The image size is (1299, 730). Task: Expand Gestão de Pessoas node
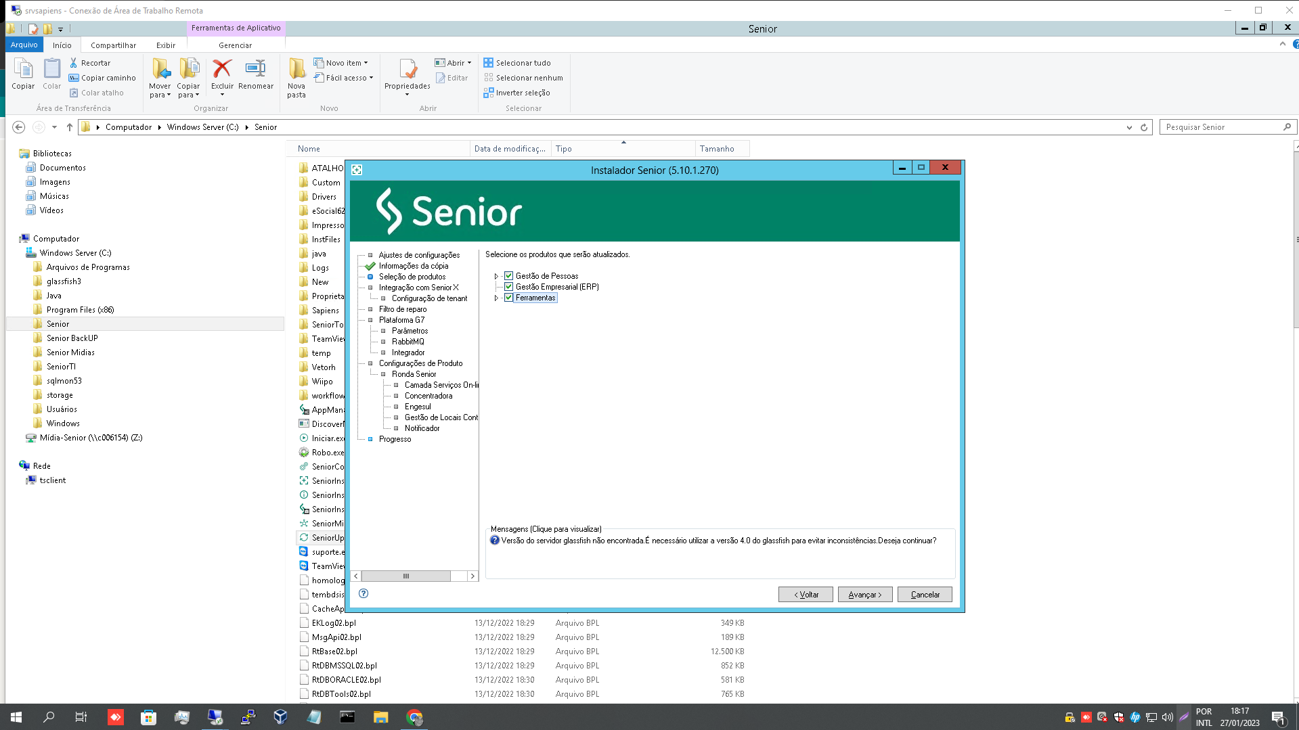pyautogui.click(x=496, y=276)
